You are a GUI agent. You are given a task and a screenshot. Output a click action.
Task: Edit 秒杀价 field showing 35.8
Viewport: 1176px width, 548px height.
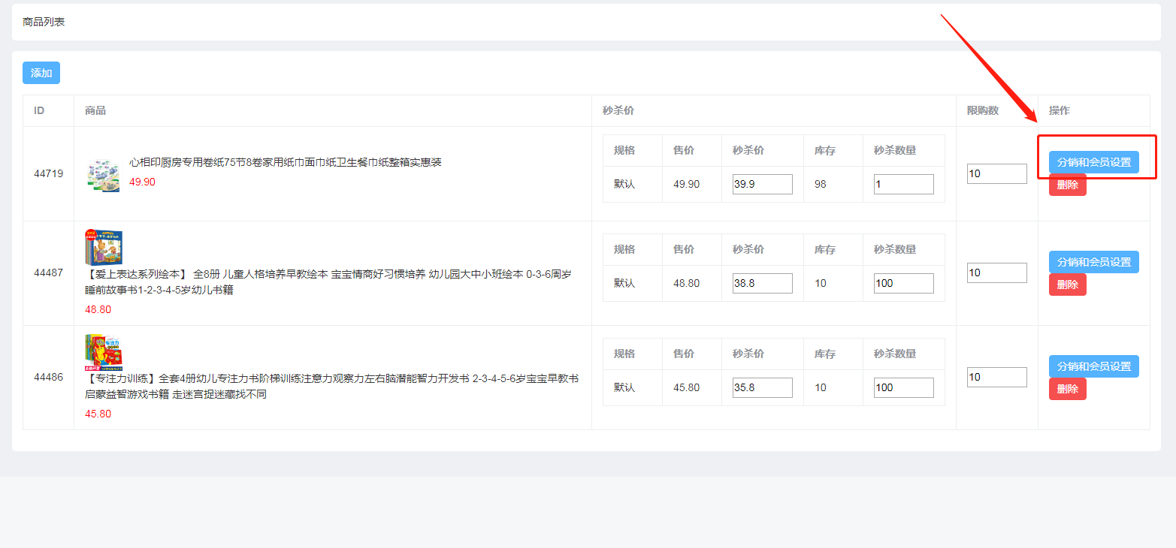pyautogui.click(x=762, y=387)
